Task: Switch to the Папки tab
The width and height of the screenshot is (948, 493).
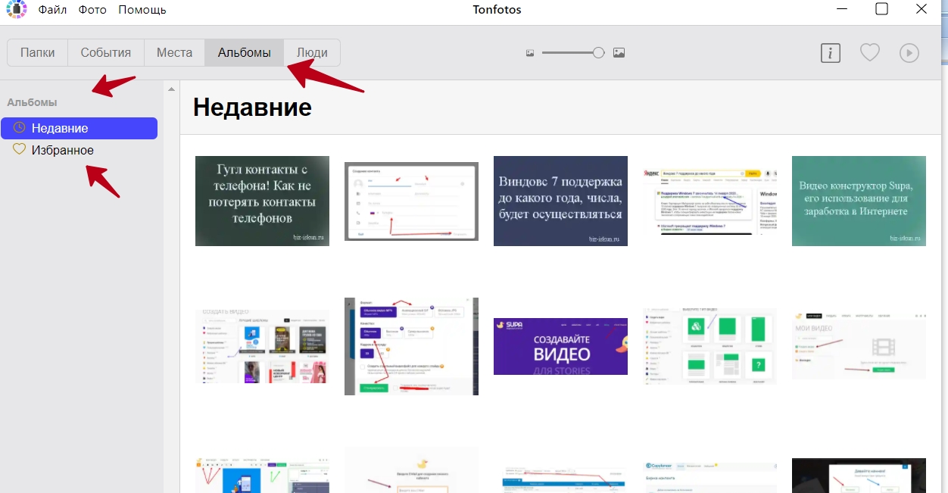Action: 38,53
